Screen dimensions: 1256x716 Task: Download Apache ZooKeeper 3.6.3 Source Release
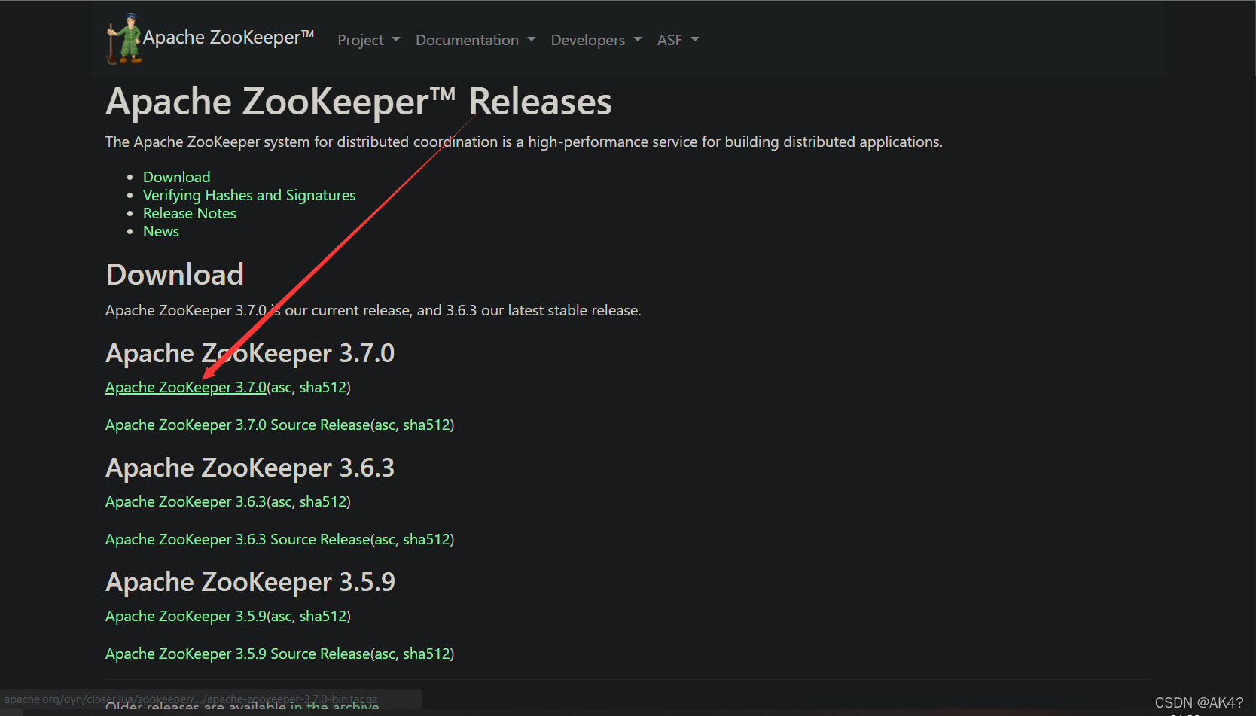238,539
